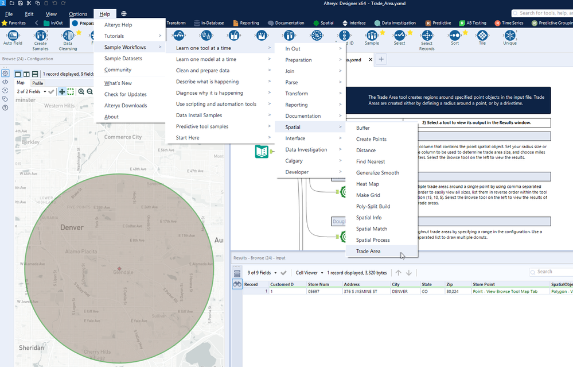Open the Cell Viewer dropdown
573x367 pixels.
point(310,273)
